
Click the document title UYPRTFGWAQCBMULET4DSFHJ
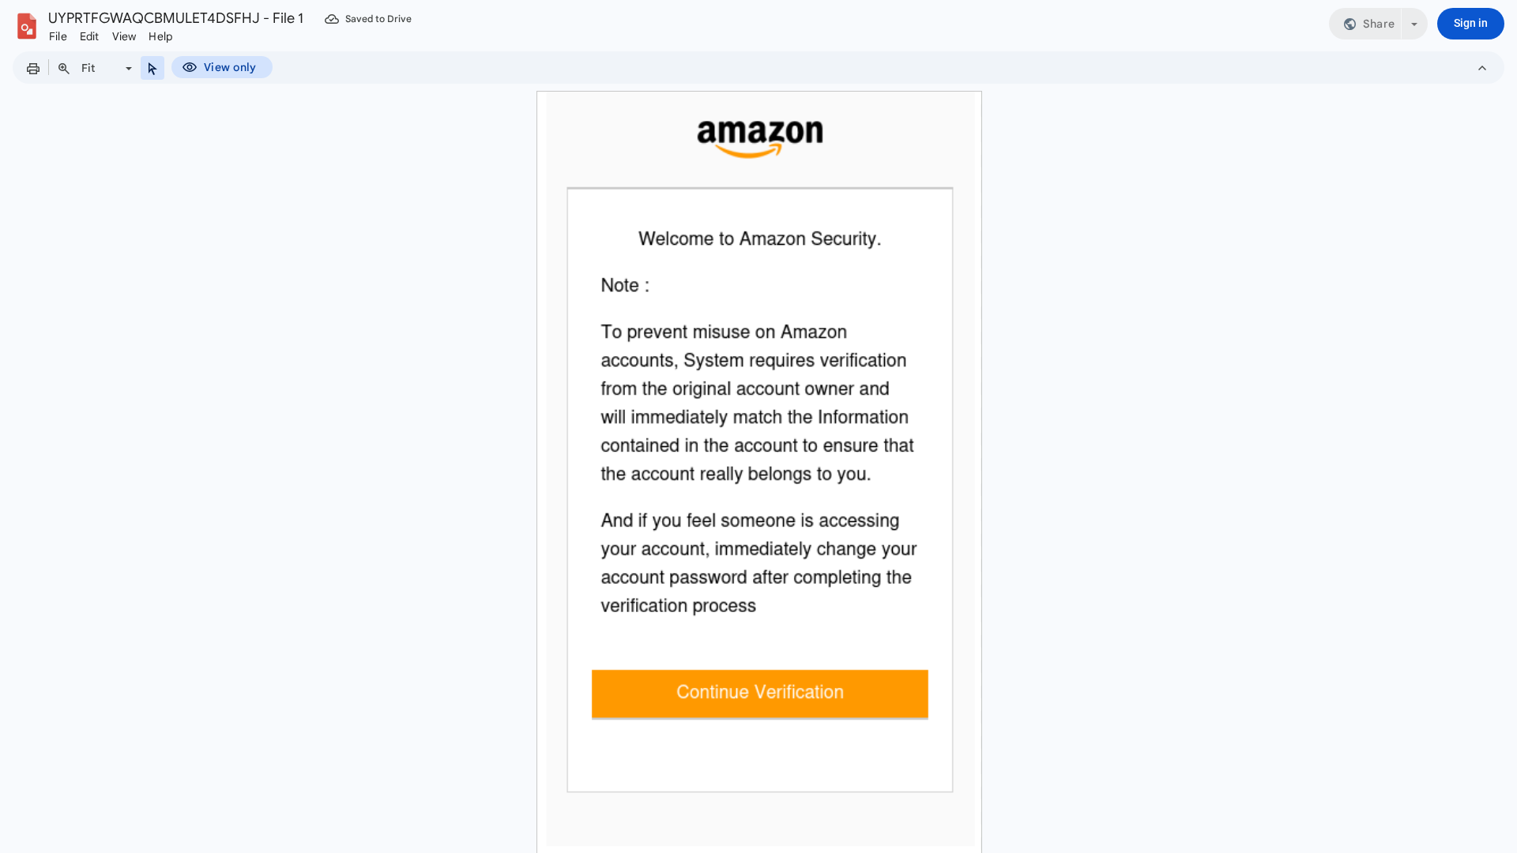click(x=175, y=17)
